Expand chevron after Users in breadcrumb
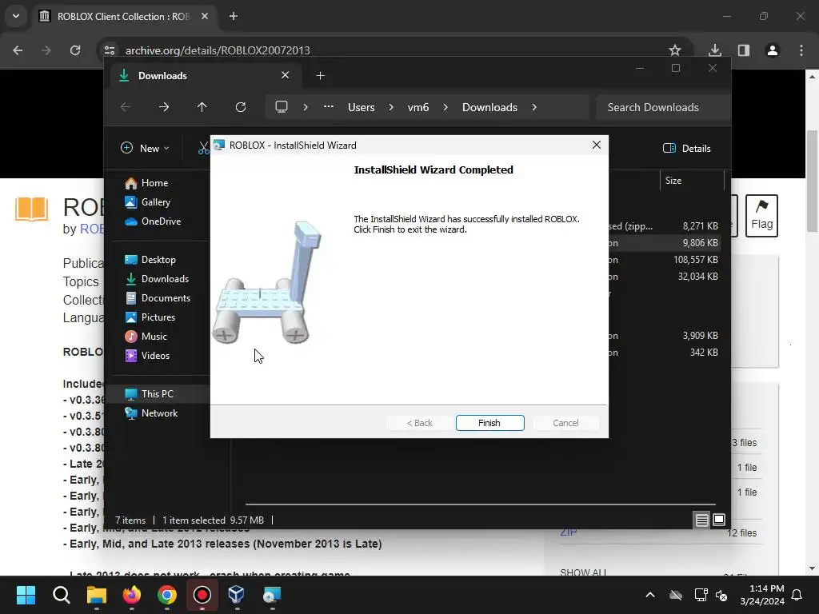Image resolution: width=819 pixels, height=614 pixels. click(390, 107)
